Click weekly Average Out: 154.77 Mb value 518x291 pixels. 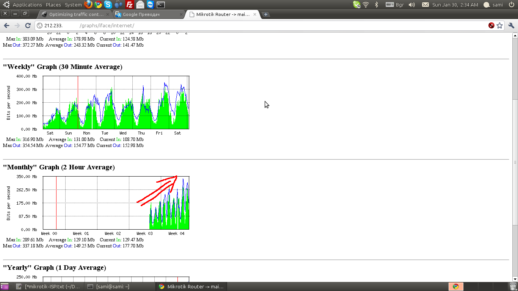point(70,145)
